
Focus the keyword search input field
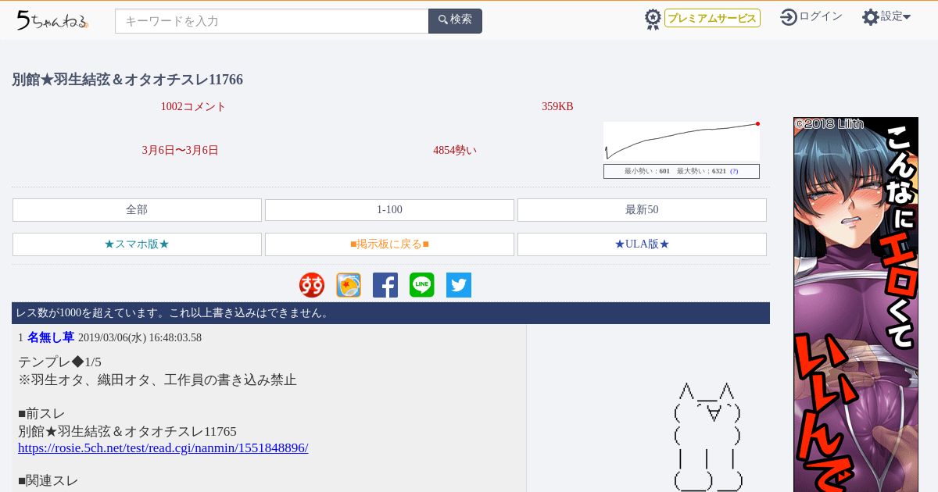click(272, 21)
